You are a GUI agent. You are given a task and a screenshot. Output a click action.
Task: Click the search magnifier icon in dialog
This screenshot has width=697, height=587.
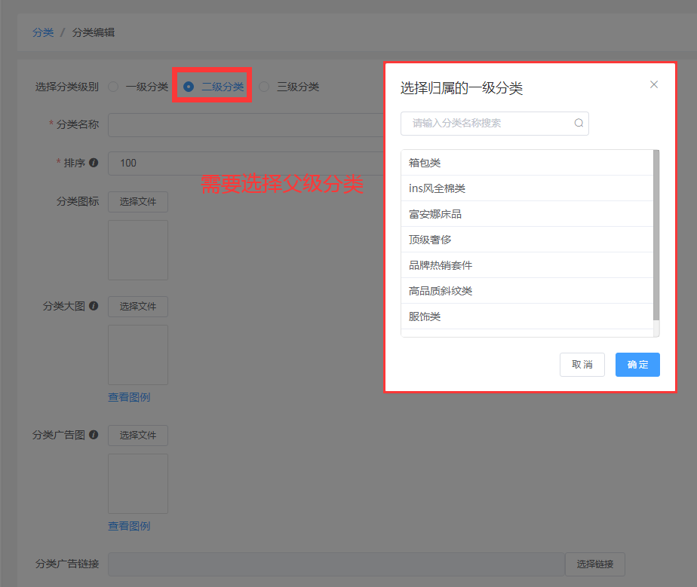click(579, 123)
